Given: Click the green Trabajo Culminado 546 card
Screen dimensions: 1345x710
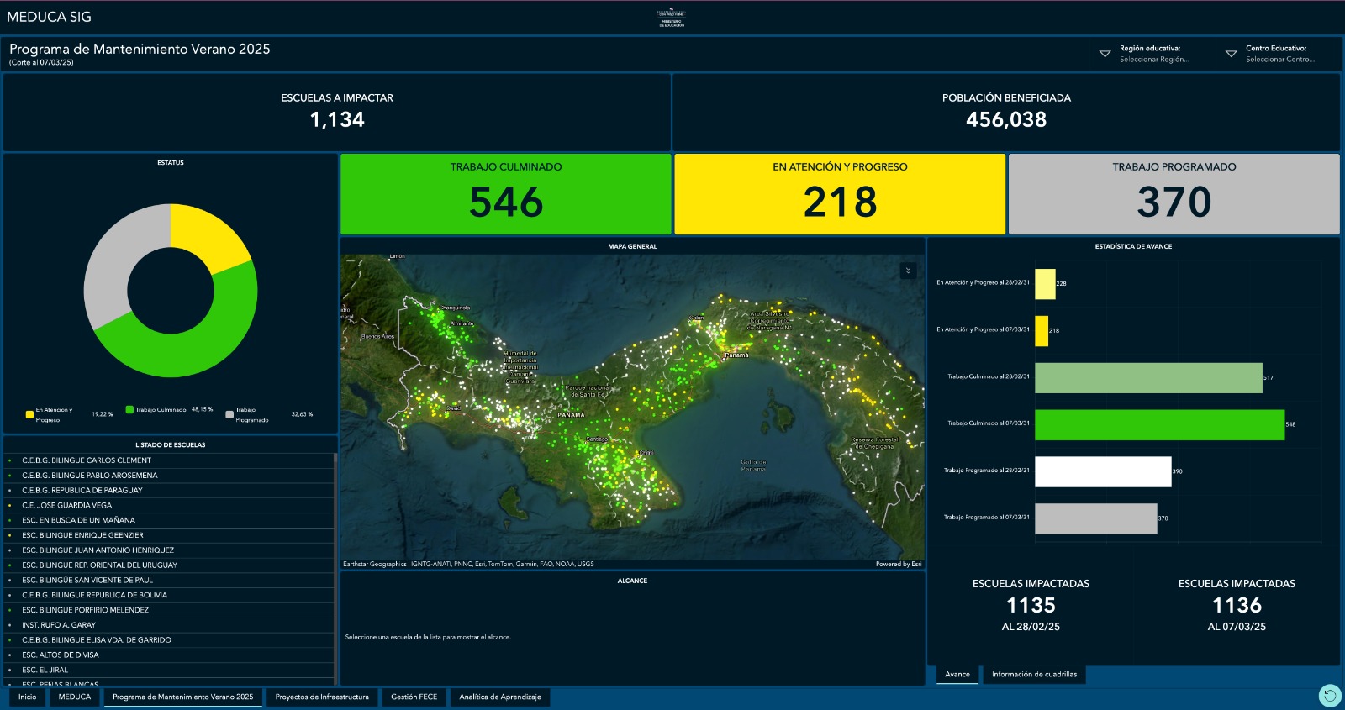Looking at the screenshot, I should (x=506, y=194).
